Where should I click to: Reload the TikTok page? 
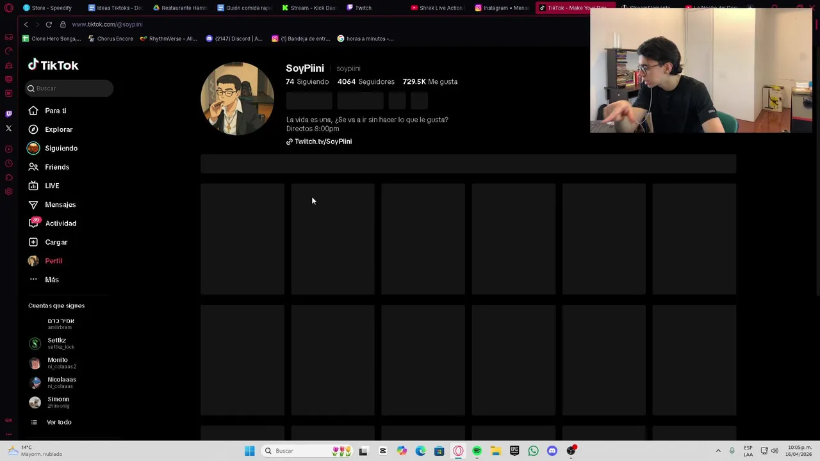click(x=49, y=24)
